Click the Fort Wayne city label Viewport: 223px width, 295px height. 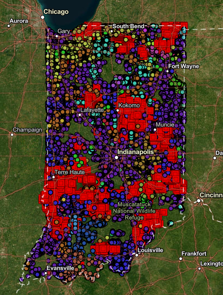183,66
